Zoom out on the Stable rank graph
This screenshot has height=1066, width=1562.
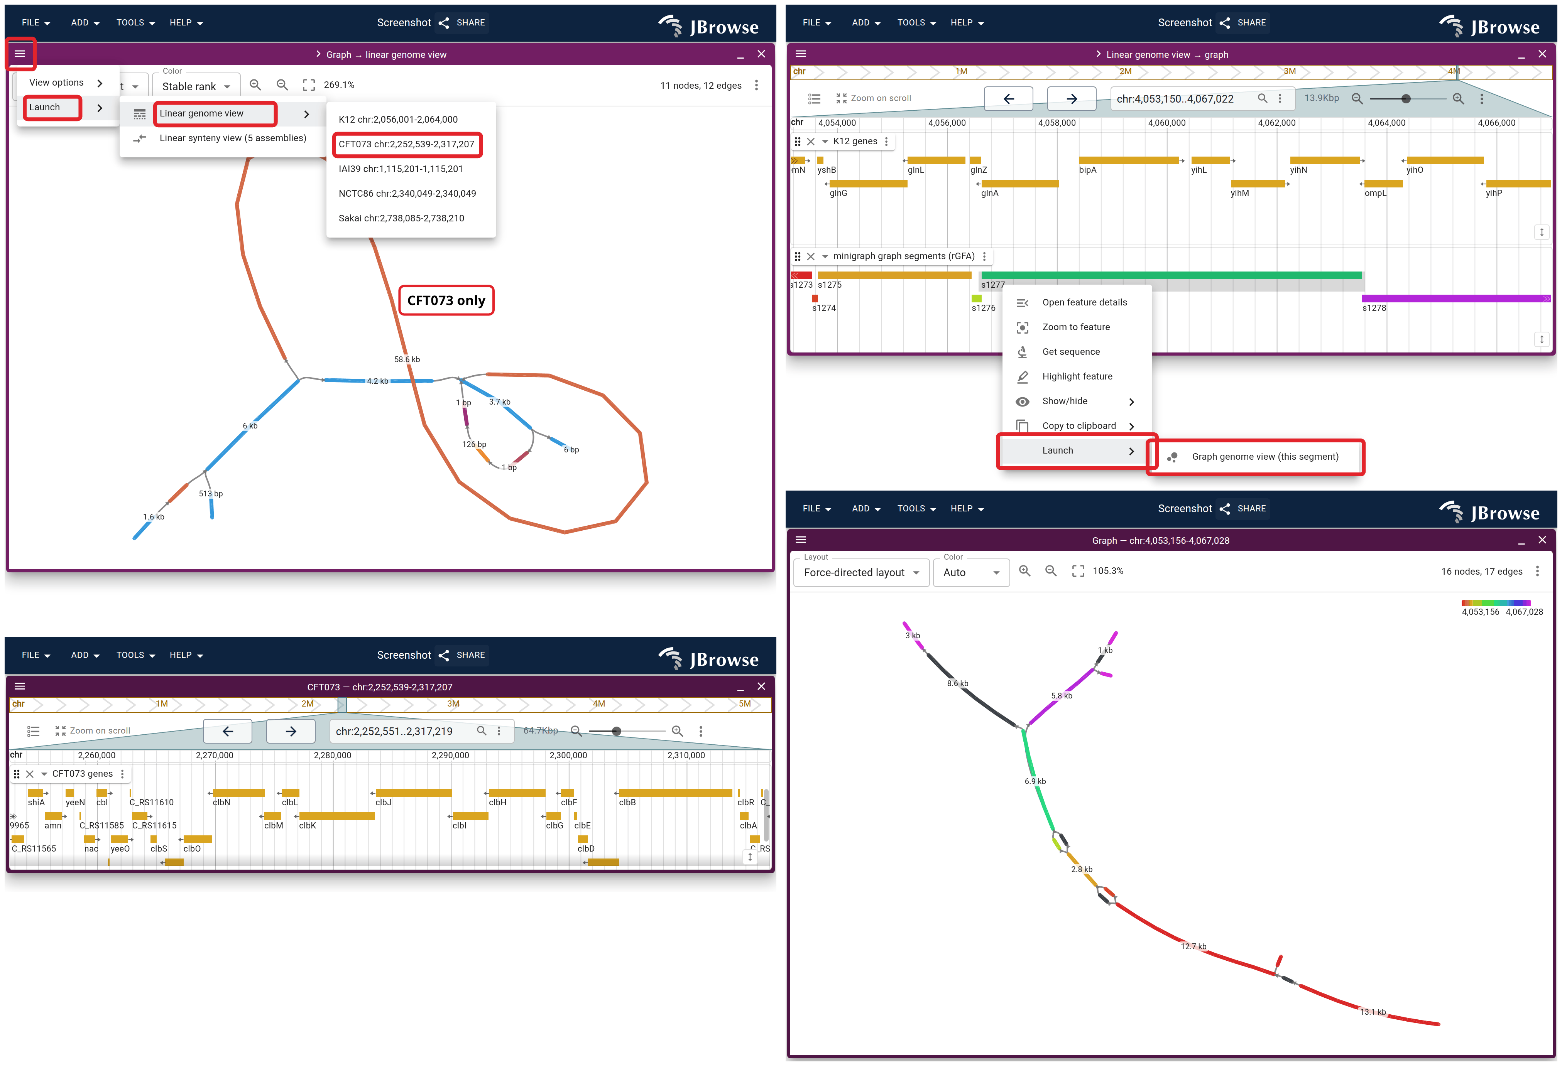coord(282,85)
